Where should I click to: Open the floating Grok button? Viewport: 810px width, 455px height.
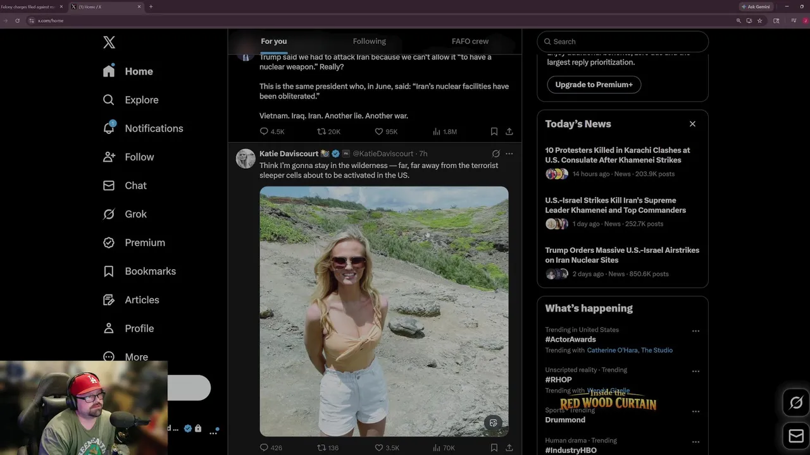796,403
